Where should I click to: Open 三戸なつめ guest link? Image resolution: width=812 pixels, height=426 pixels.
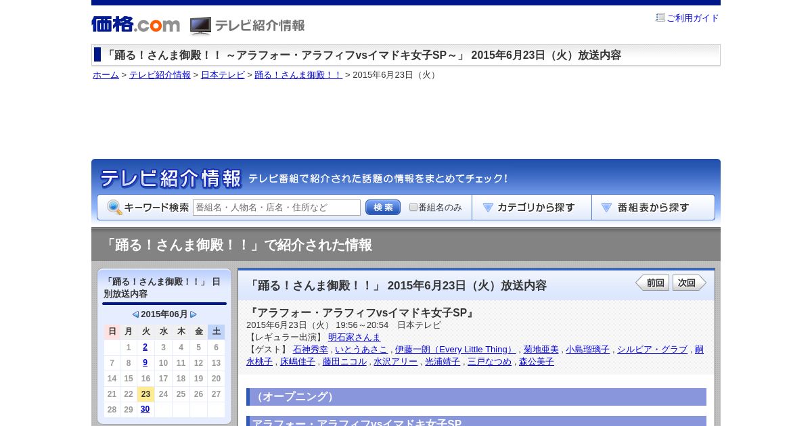490,362
